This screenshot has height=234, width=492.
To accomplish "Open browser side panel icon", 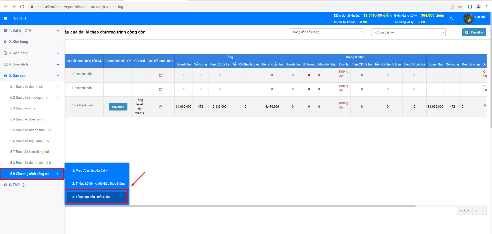I will coord(470,7).
